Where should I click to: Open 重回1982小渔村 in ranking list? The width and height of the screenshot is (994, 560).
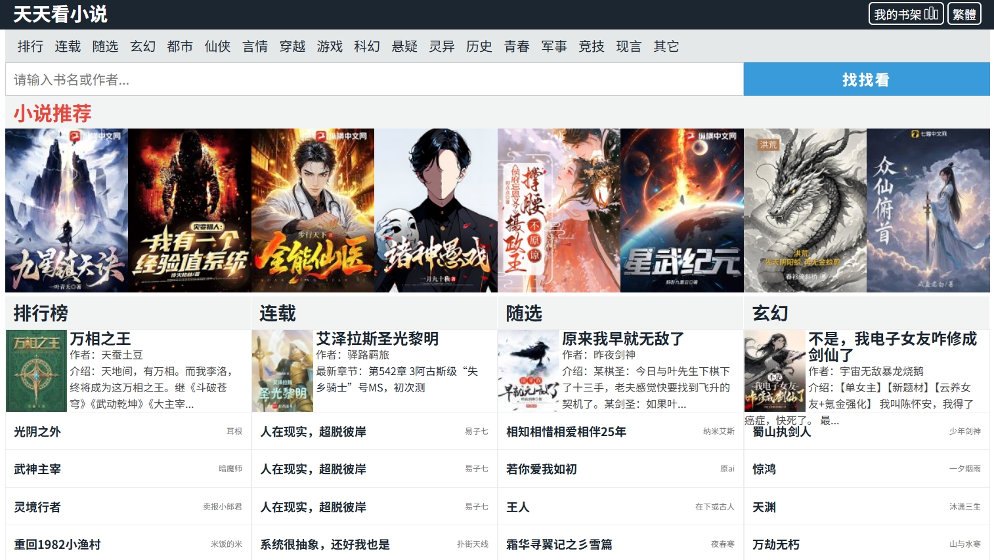(57, 544)
